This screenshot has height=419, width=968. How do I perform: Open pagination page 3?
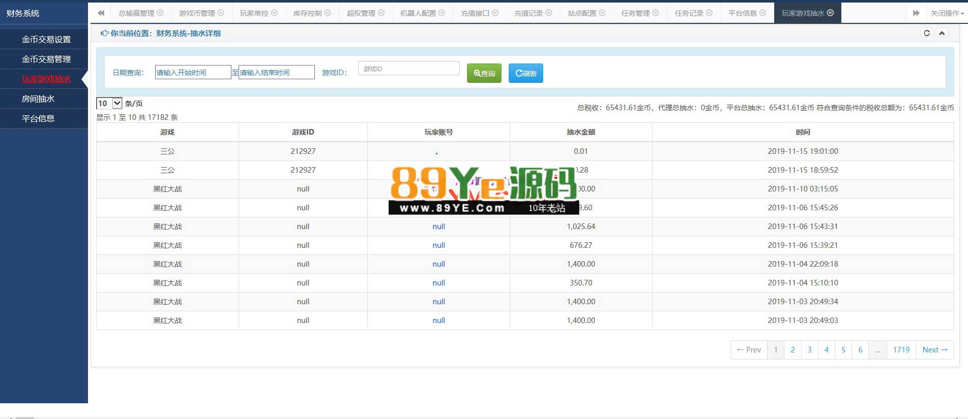click(809, 350)
